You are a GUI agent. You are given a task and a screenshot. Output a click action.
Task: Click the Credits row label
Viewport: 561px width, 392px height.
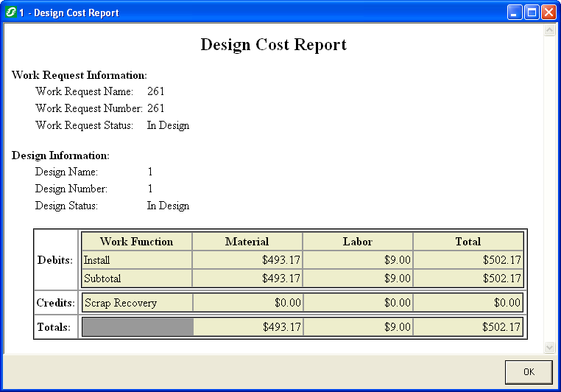click(56, 303)
